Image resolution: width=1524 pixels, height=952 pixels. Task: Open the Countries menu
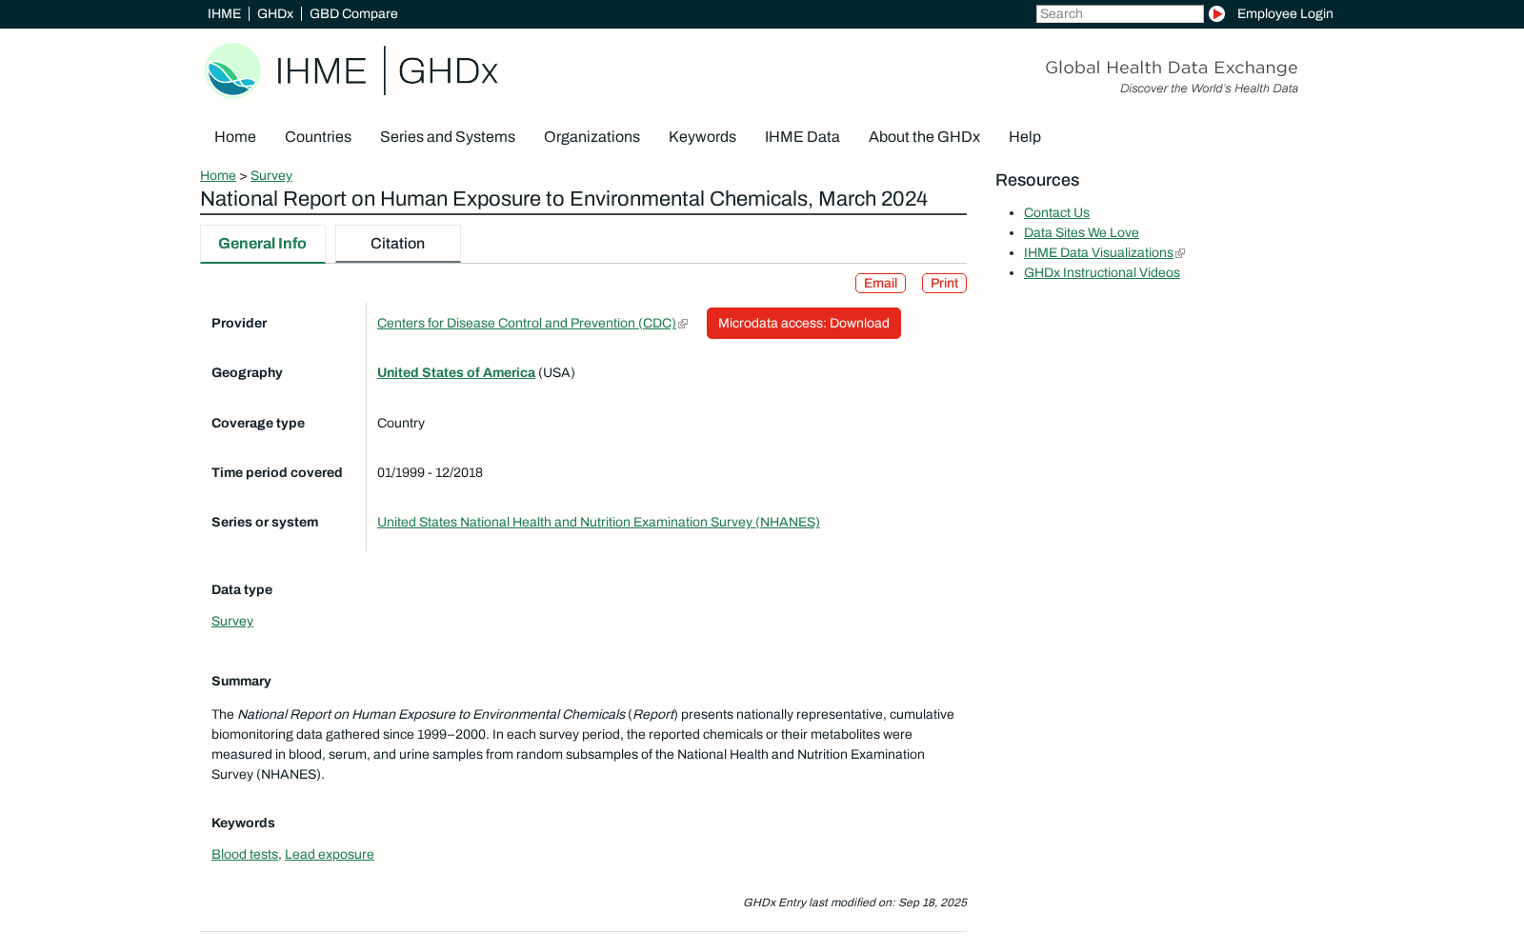(318, 137)
